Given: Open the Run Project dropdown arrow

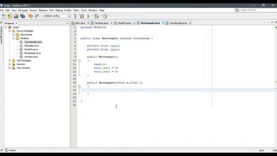Looking at the screenshot, I should click(92, 16).
